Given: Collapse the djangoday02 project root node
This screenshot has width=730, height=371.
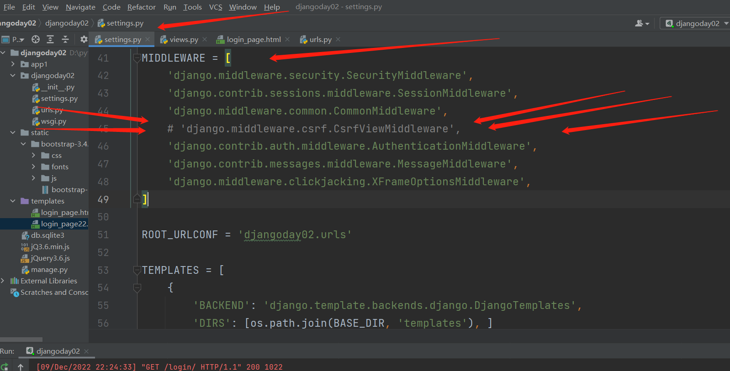Looking at the screenshot, I should click(3, 52).
